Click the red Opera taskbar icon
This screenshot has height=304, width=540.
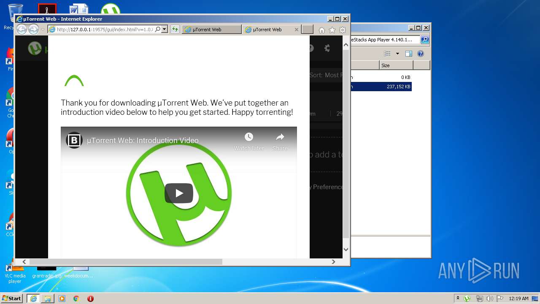pos(90,299)
